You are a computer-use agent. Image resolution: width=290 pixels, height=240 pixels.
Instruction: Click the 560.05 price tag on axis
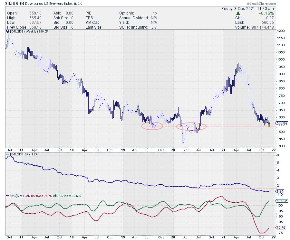[282, 123]
